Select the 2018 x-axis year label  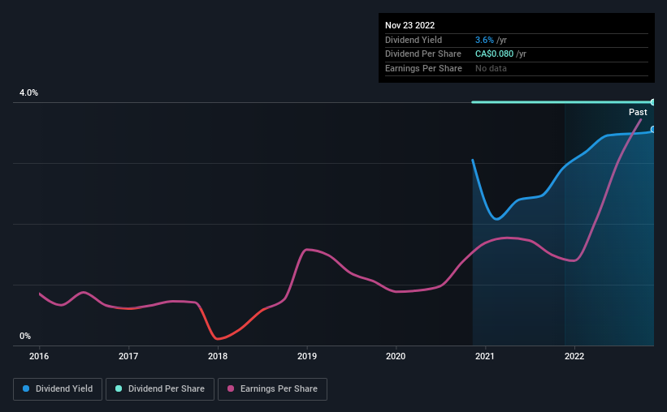[218, 356]
